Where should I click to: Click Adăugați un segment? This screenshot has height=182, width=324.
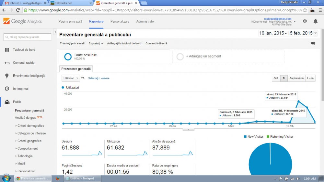coord(203,56)
